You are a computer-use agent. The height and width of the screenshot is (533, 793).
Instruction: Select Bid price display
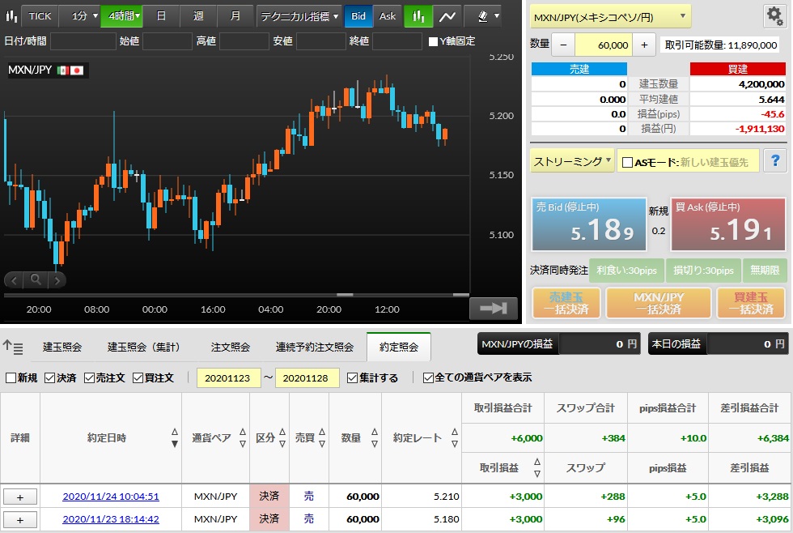(x=358, y=16)
